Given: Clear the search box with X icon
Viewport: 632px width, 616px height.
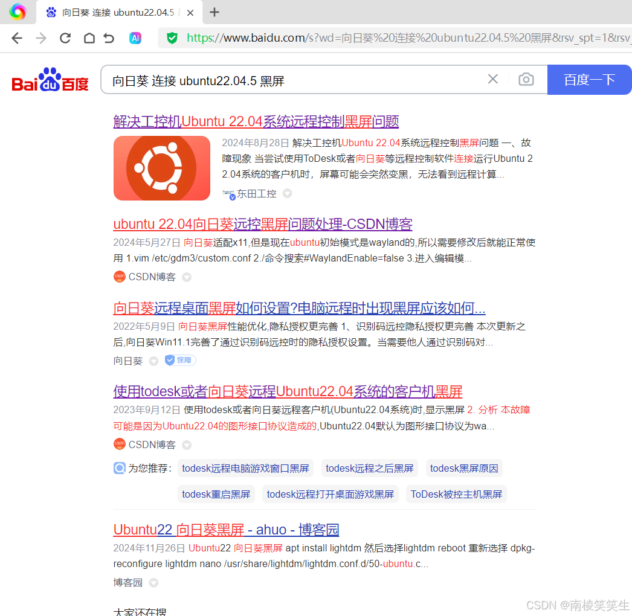Looking at the screenshot, I should (493, 79).
